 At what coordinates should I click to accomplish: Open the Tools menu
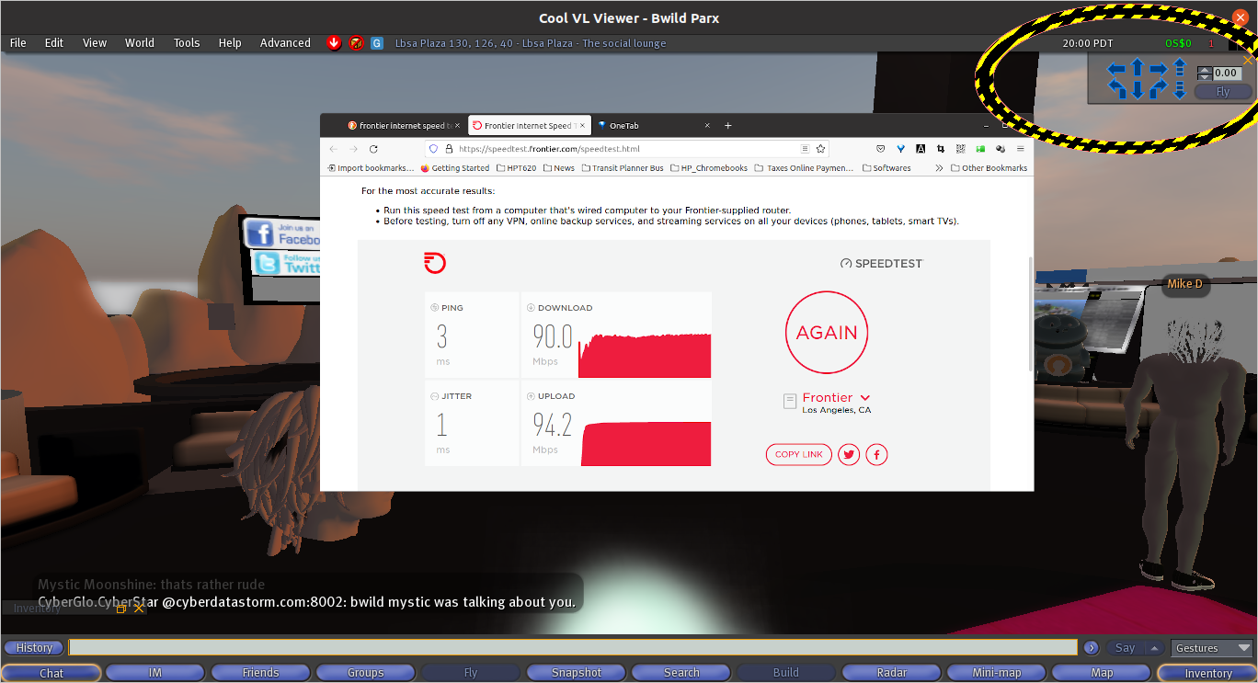[187, 43]
